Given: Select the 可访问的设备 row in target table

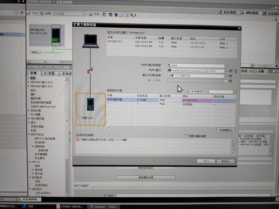Looking at the screenshot, I should (x=171, y=100).
